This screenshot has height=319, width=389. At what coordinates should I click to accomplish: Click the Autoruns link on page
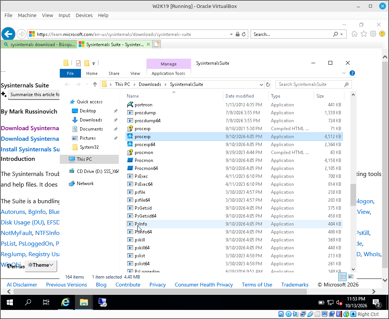pyautogui.click(x=13, y=212)
